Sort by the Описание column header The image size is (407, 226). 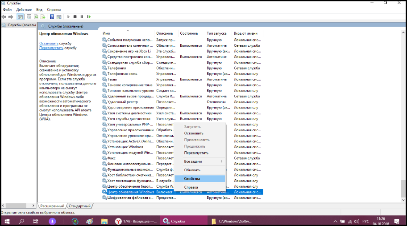[166, 33]
